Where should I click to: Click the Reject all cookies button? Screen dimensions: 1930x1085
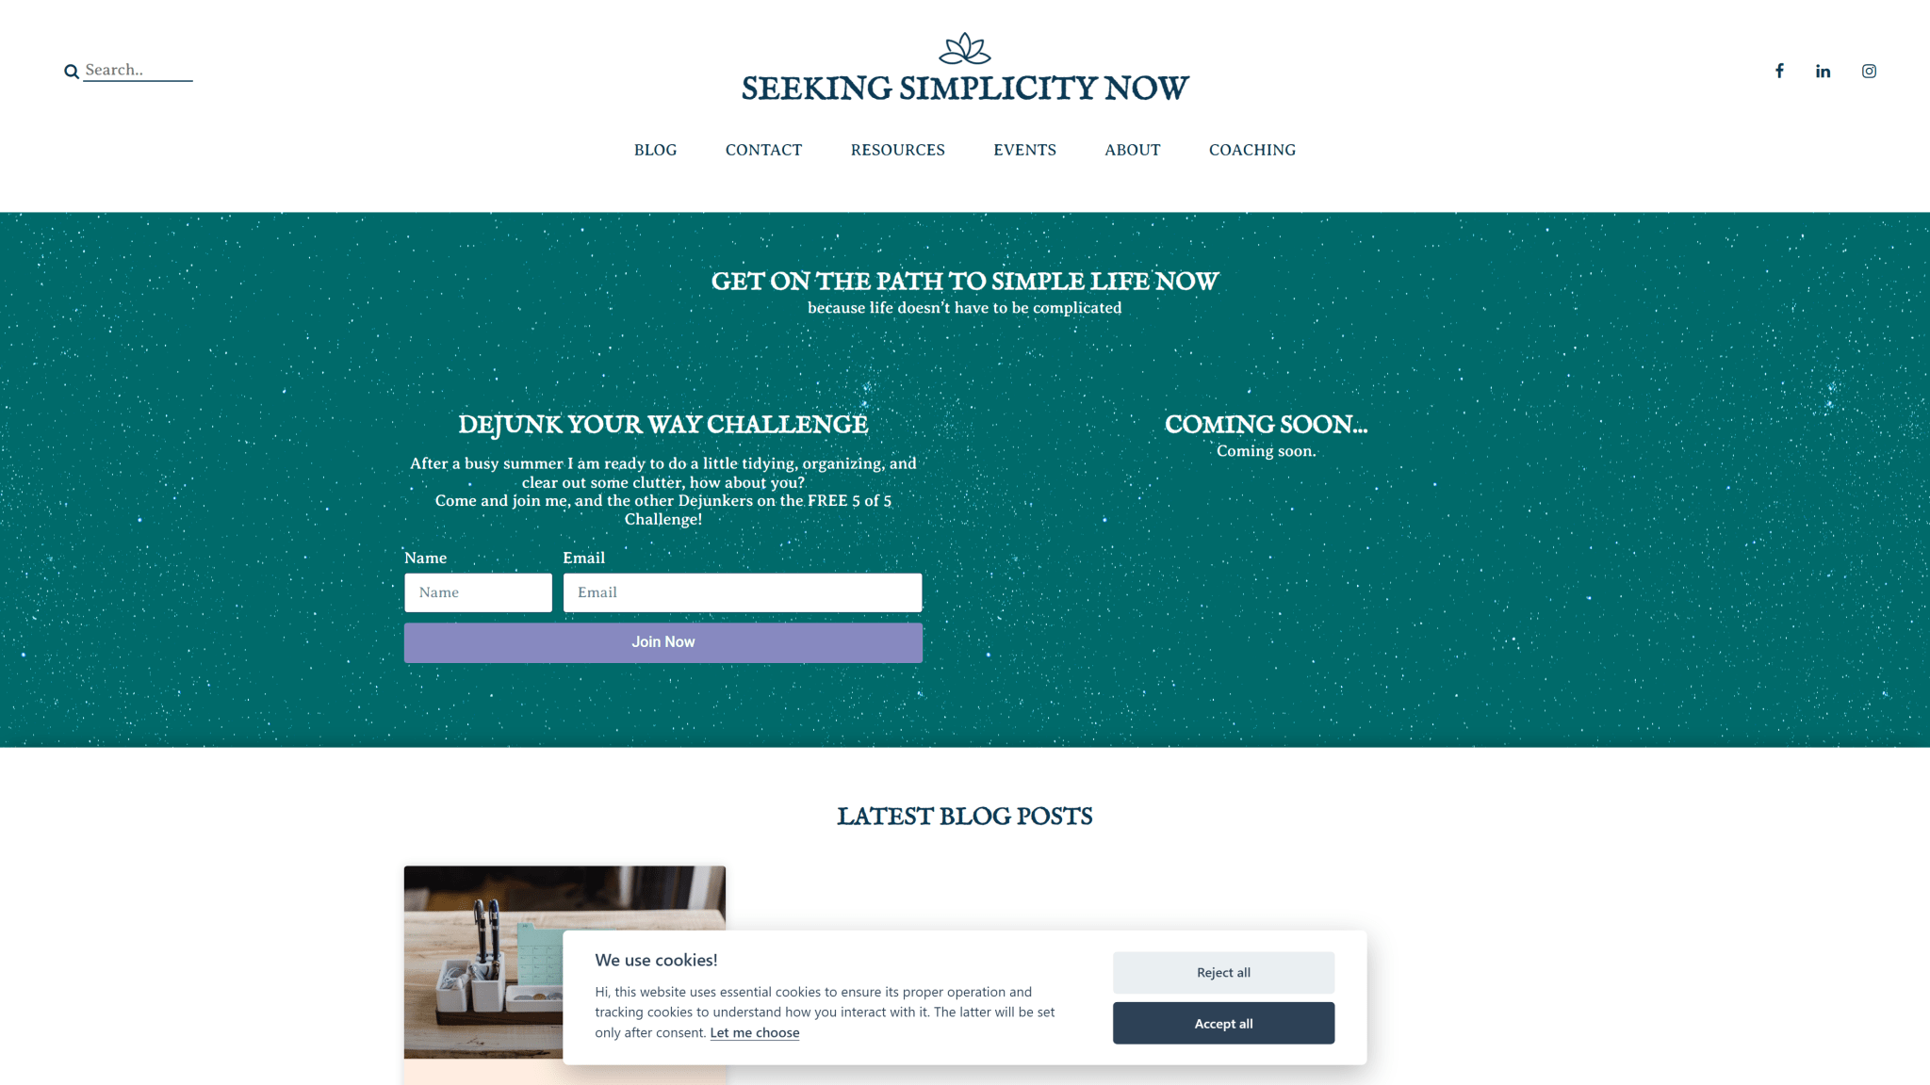(x=1222, y=971)
